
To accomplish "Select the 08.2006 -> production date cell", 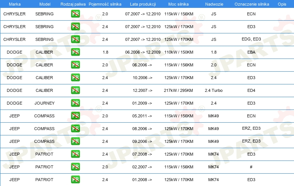I will point(142,129).
